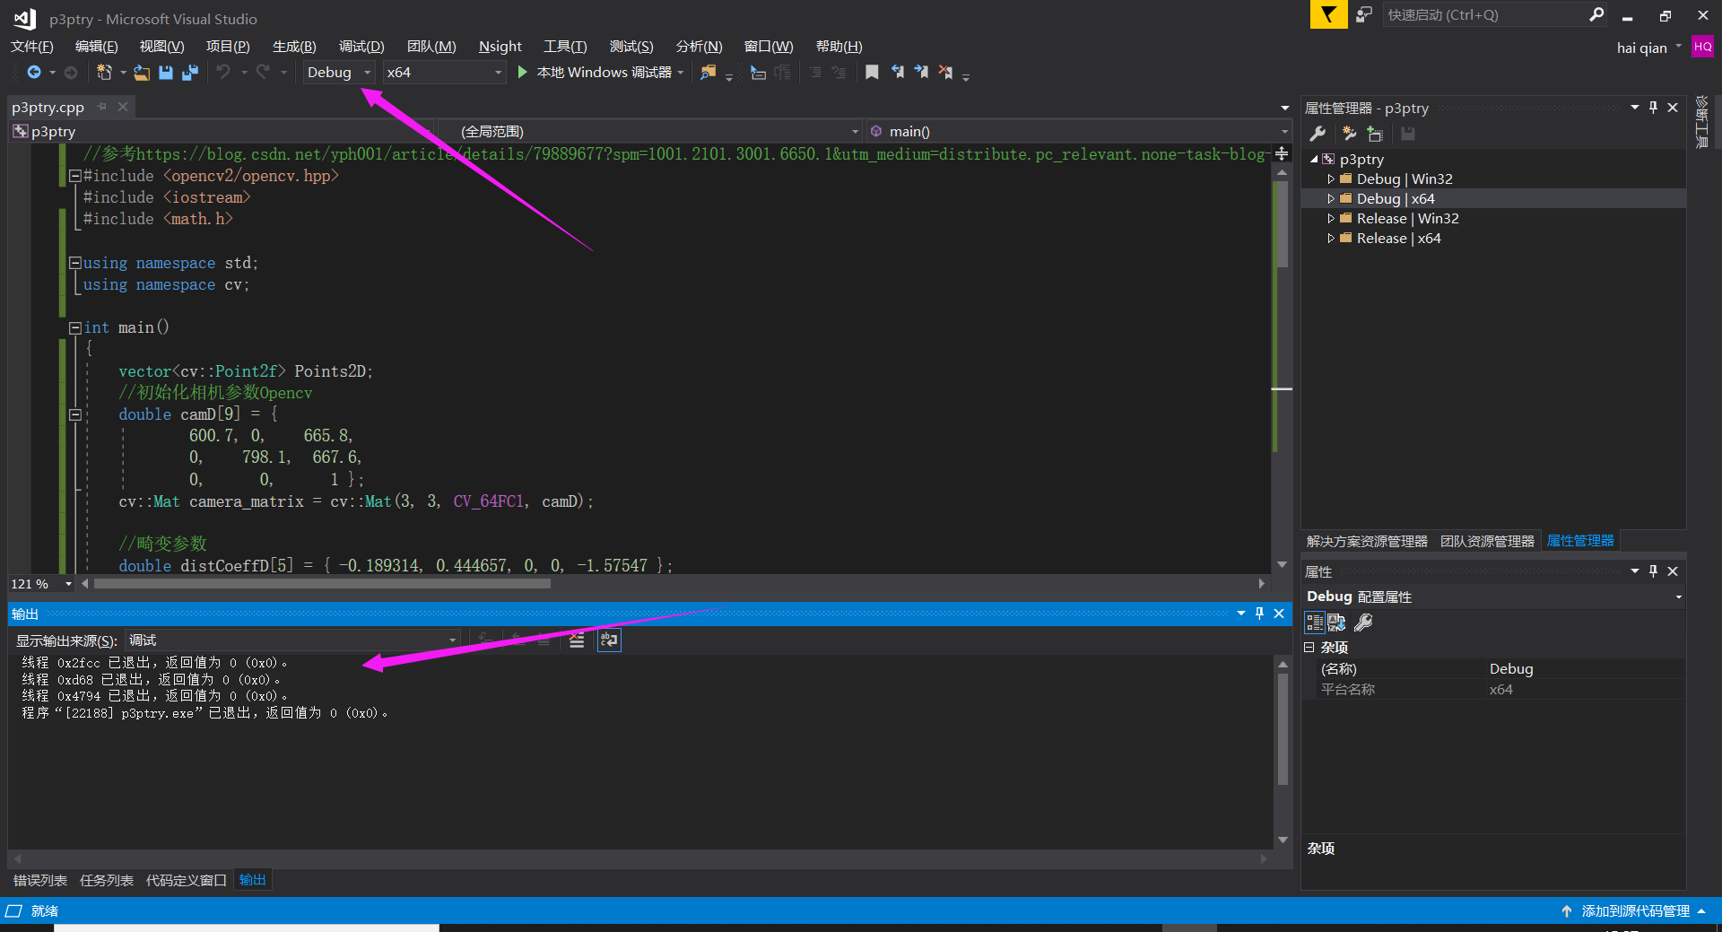This screenshot has width=1722, height=932.
Task: Click the 错误列表 panel button
Action: point(39,880)
